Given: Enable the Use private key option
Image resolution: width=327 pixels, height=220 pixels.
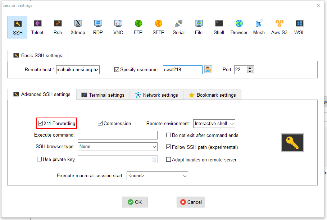Looking at the screenshot, I should coord(40,159).
